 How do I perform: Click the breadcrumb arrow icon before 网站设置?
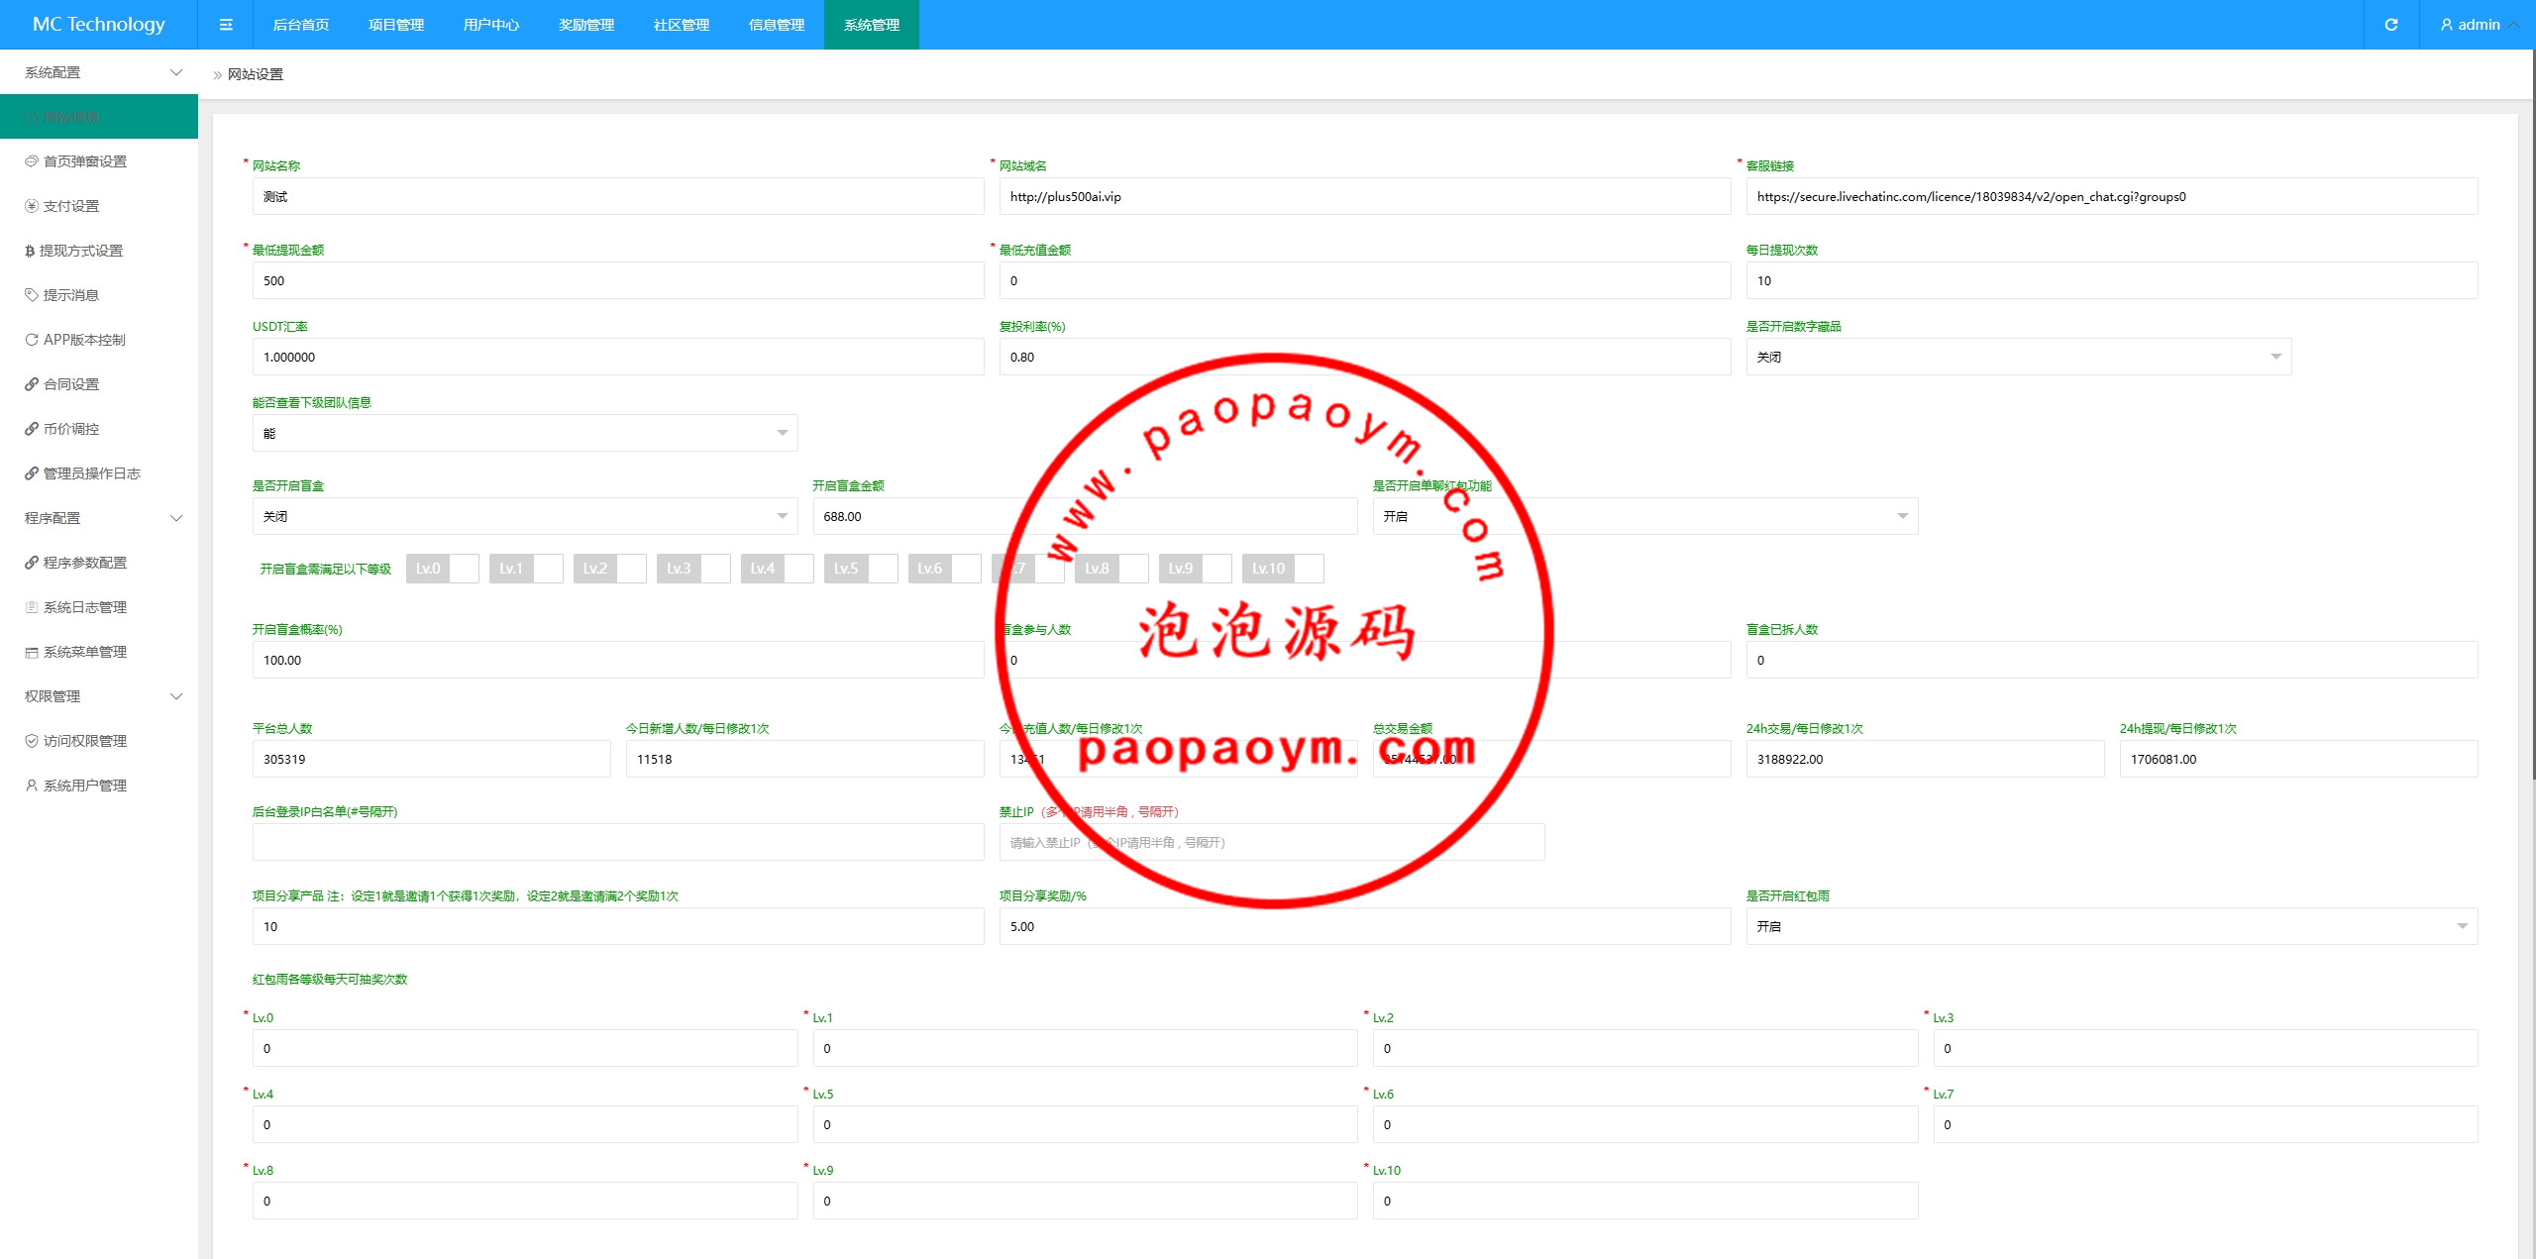coord(218,75)
